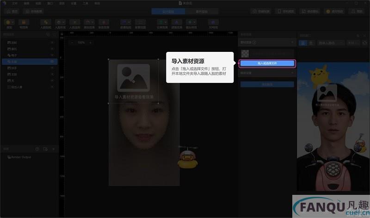
Task: Click the top-right button with the gold coin icon
Action: 334,11
